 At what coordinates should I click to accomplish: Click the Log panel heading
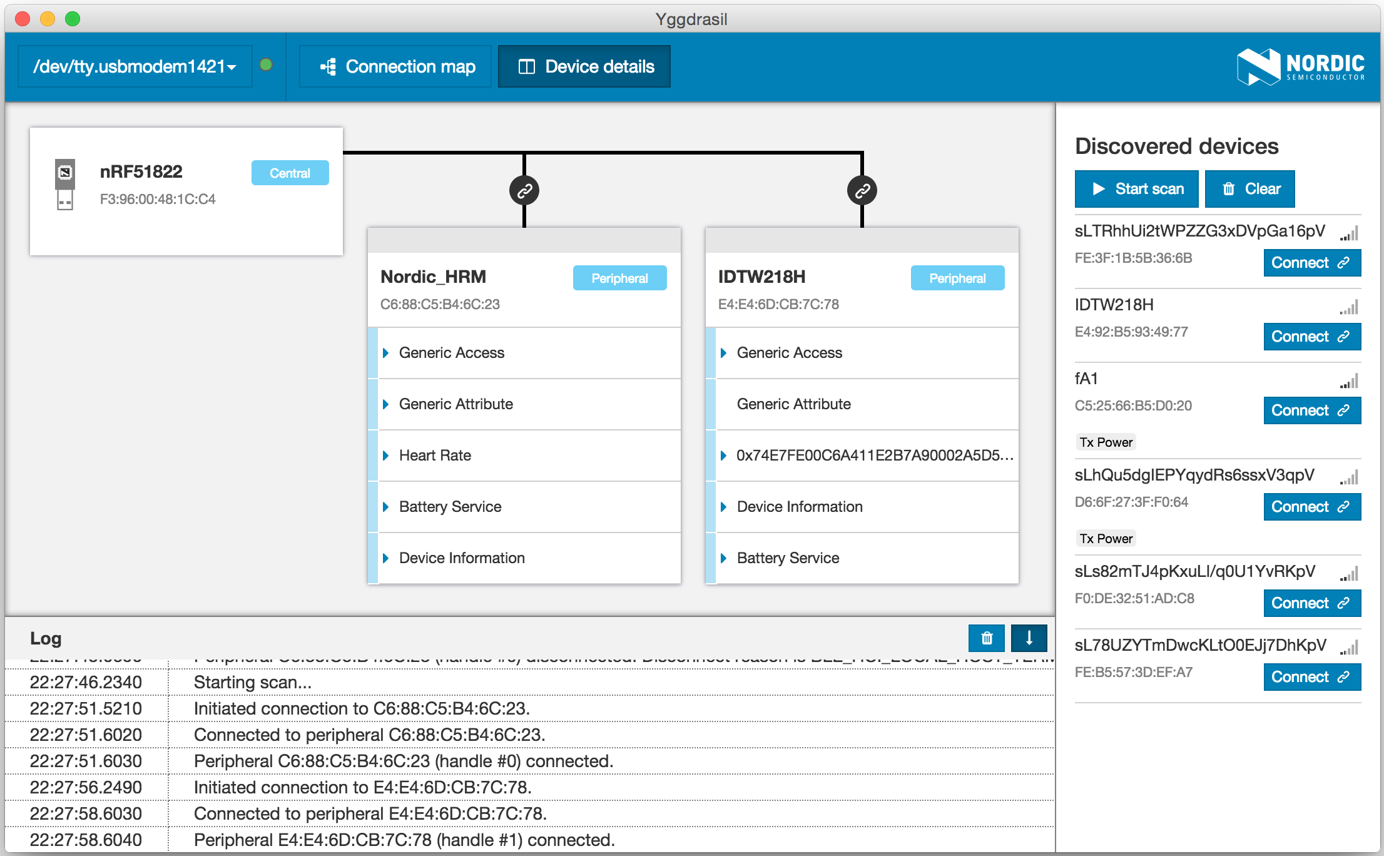click(x=46, y=638)
